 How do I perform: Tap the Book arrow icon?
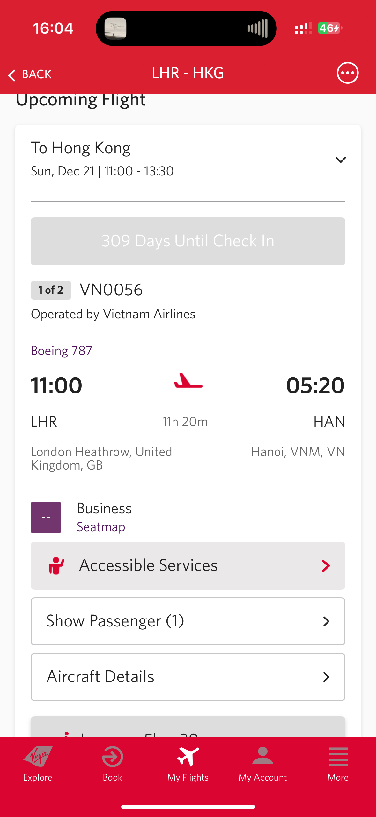click(x=113, y=757)
